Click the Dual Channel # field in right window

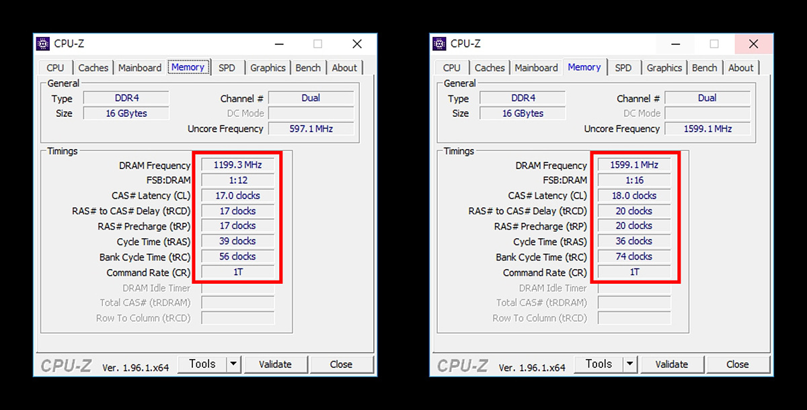click(x=707, y=98)
